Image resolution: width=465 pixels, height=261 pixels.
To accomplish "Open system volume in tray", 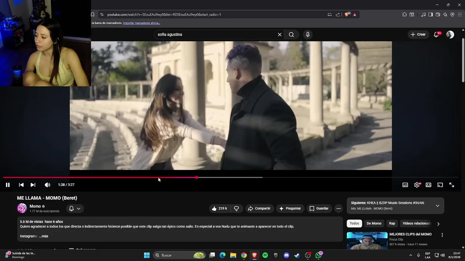I will 442,255.
